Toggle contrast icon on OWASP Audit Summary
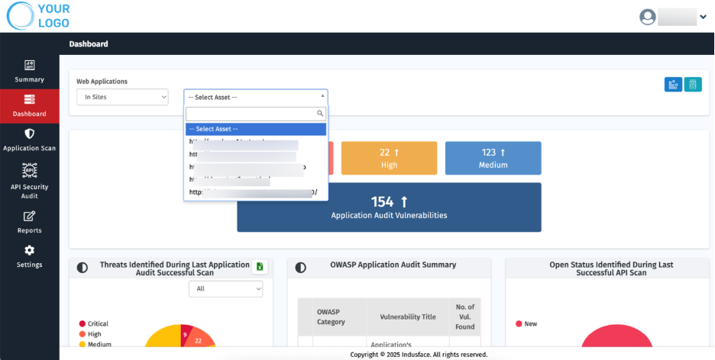 click(x=300, y=268)
